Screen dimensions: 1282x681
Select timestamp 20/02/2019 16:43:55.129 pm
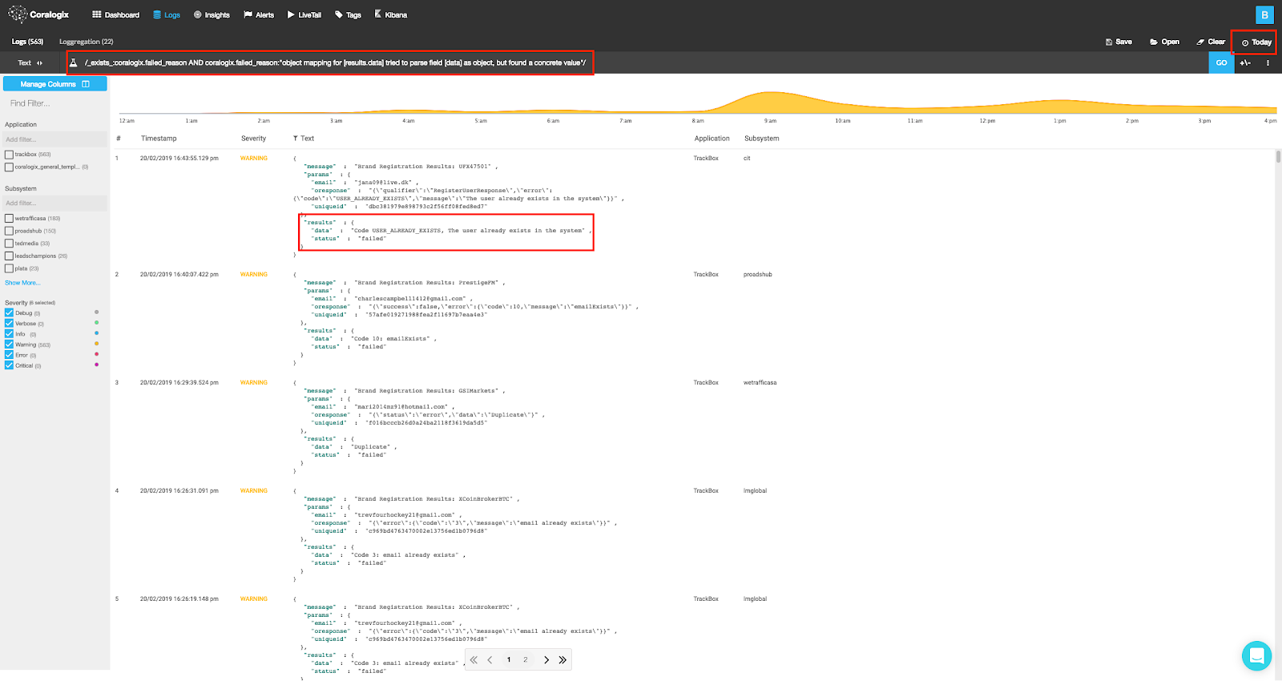click(179, 159)
